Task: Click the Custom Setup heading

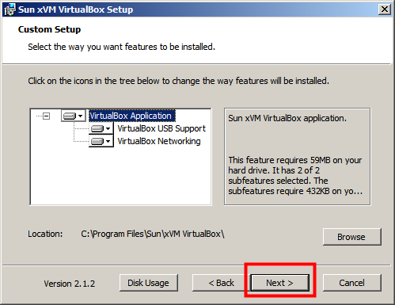Action: point(49,29)
